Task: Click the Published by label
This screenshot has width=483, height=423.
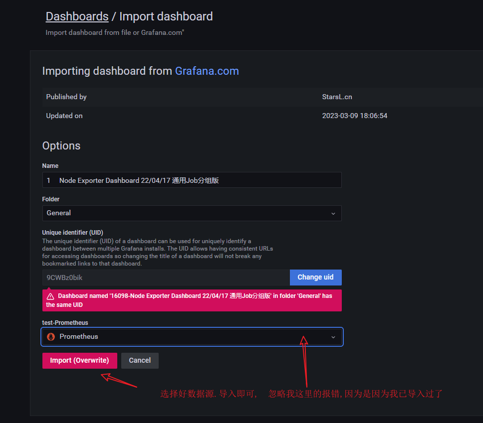Action: [x=66, y=97]
